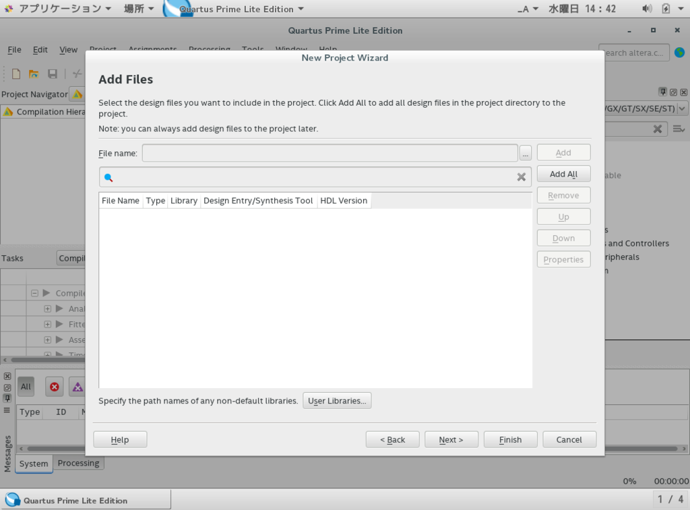Click the workspace switcher 1 / 4

[x=670, y=499]
